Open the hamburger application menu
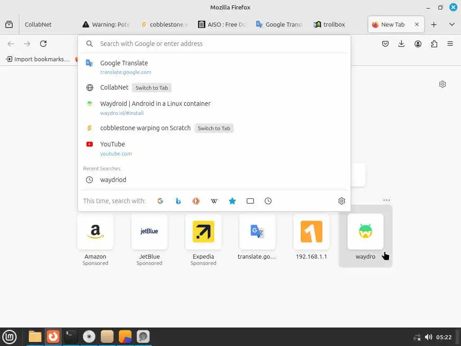 pos(450,44)
